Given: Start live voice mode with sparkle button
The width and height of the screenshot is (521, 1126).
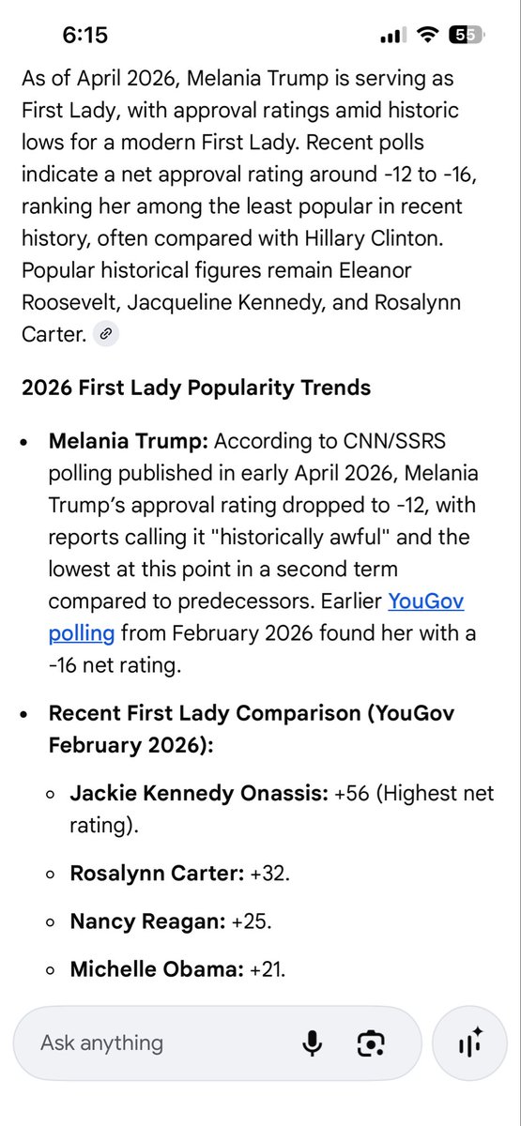Looking at the screenshot, I should point(470,1043).
